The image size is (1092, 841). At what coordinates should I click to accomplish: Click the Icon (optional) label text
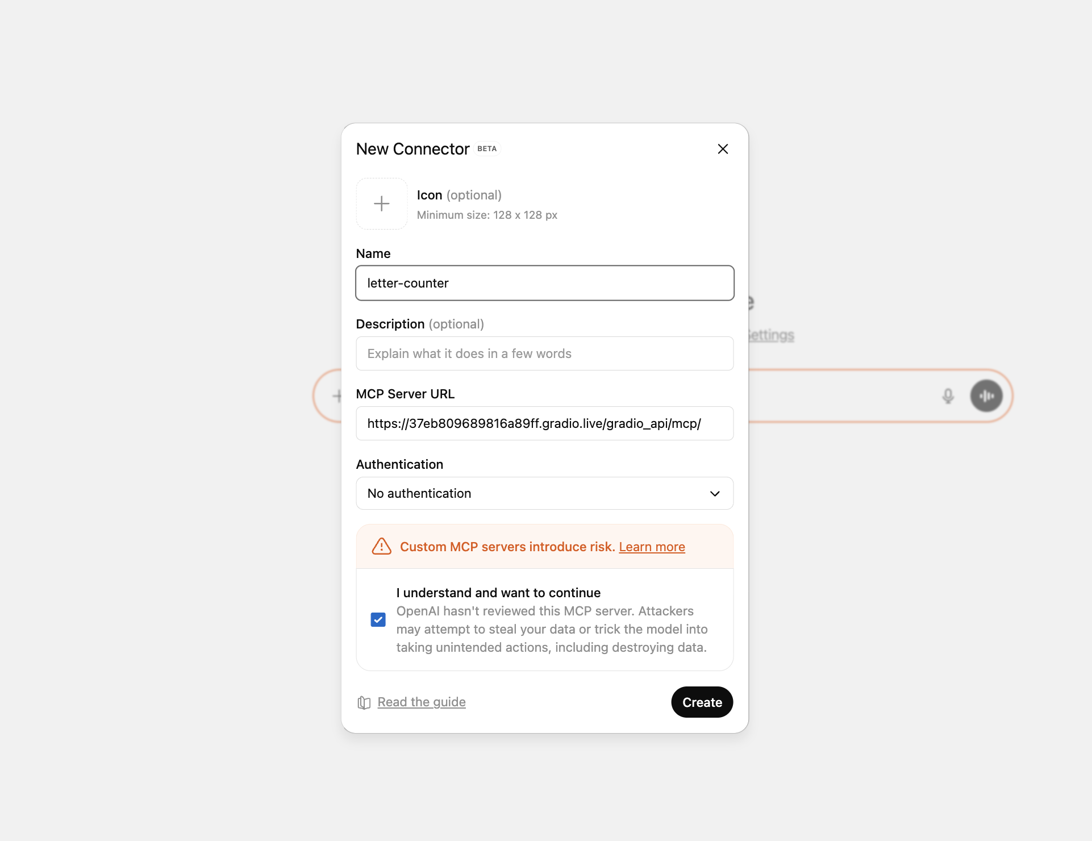(x=459, y=195)
